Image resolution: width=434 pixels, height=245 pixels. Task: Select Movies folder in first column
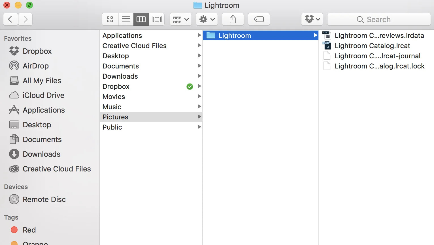tap(151, 96)
